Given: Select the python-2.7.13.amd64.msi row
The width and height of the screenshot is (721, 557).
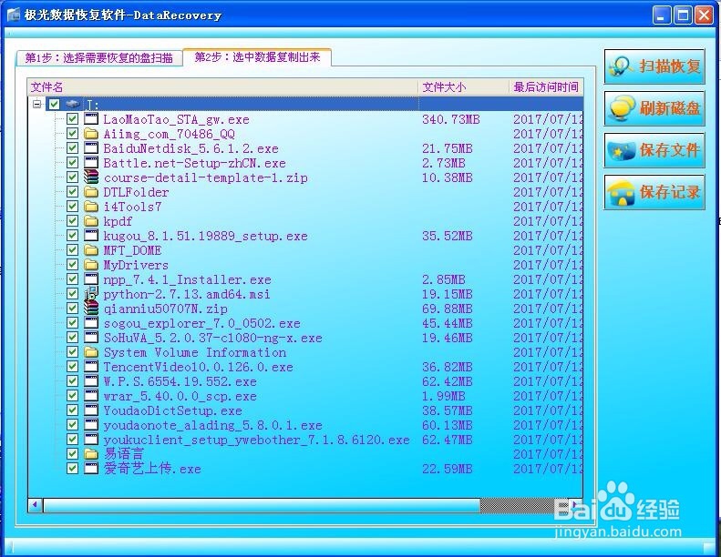Looking at the screenshot, I should tap(305, 293).
